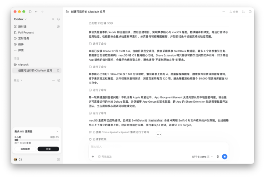Screen dimensions: 265x178
Task: Click 添加额度 button
Action: tap(25, 149)
